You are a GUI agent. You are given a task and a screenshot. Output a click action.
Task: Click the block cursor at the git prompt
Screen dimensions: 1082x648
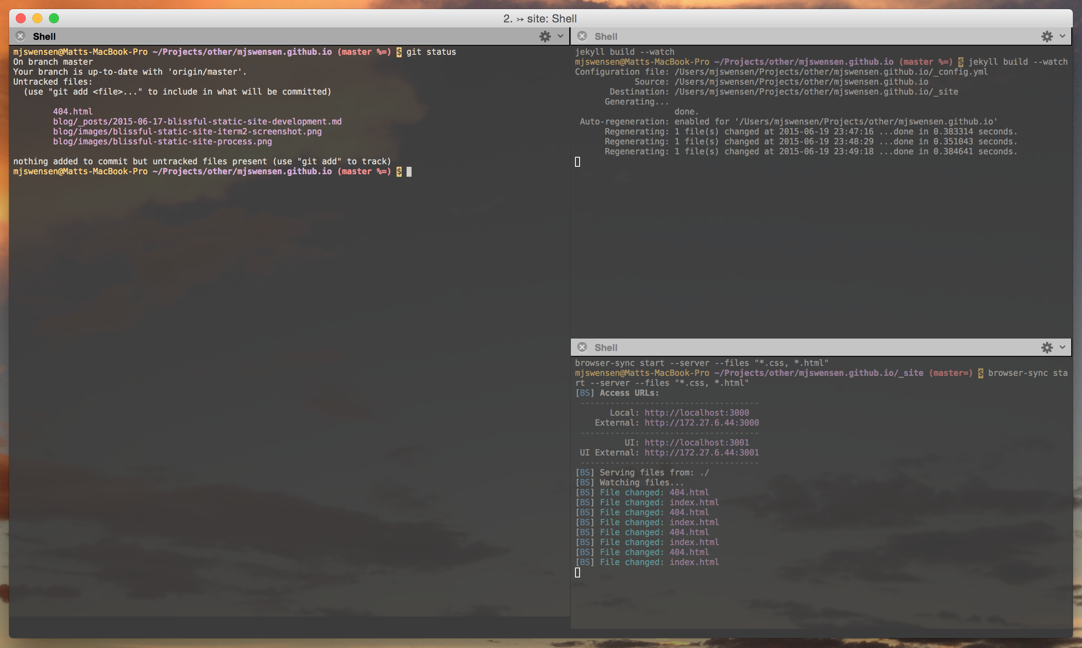[409, 172]
